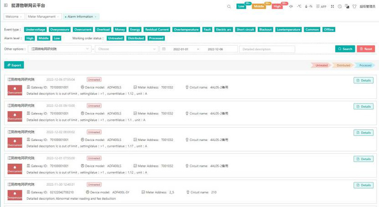The height and width of the screenshot is (207, 379).
Task: Click the magnifier search icon in header
Action: [x=229, y=7]
